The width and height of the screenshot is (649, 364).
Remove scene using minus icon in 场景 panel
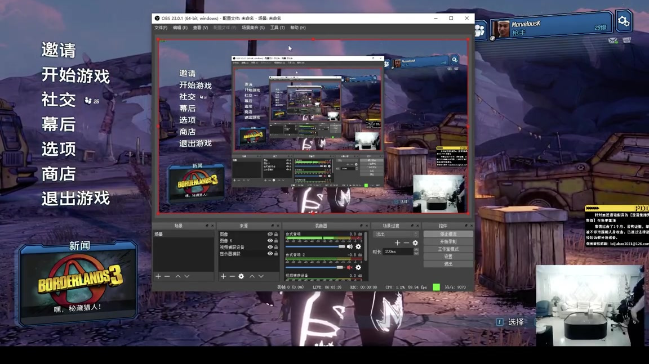(x=167, y=276)
